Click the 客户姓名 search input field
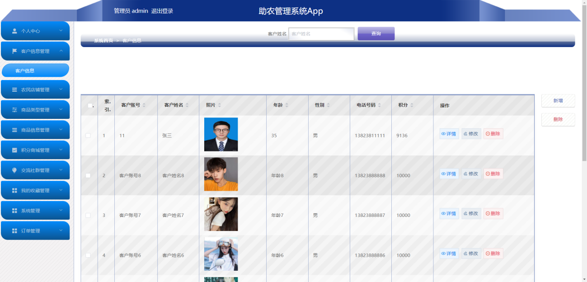The width and height of the screenshot is (587, 282). tap(321, 34)
